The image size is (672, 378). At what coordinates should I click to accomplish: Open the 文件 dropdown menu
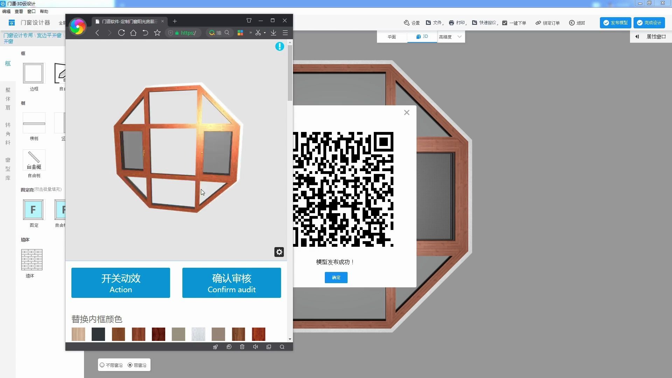[x=435, y=23]
